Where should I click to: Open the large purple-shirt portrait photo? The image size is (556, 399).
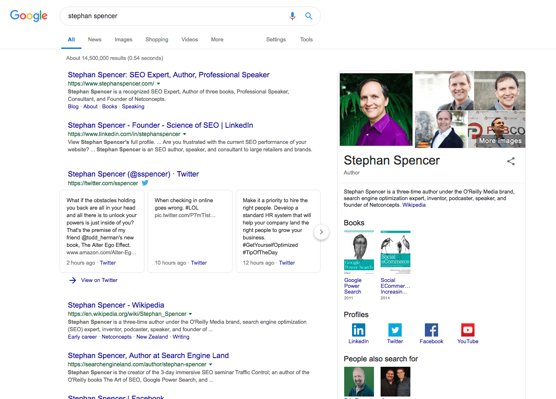point(376,110)
